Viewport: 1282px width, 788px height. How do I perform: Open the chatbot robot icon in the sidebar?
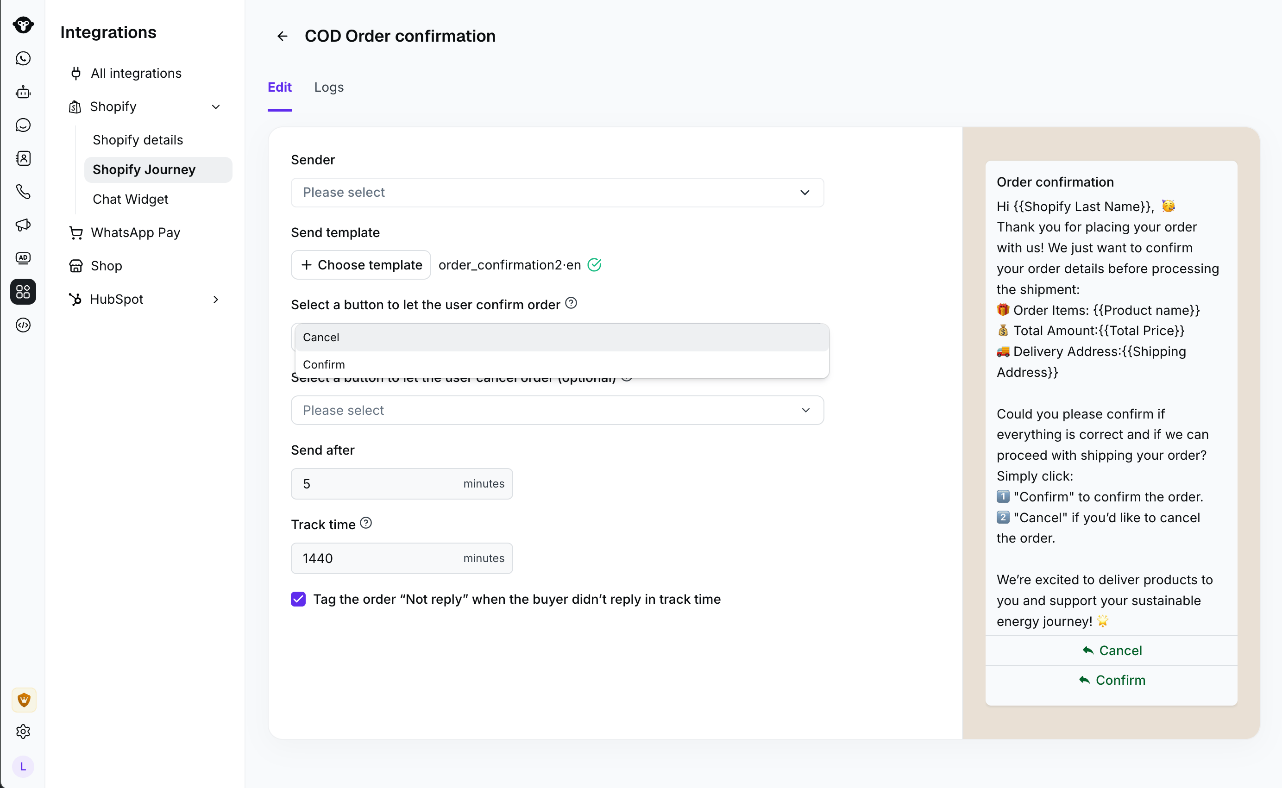tap(23, 92)
